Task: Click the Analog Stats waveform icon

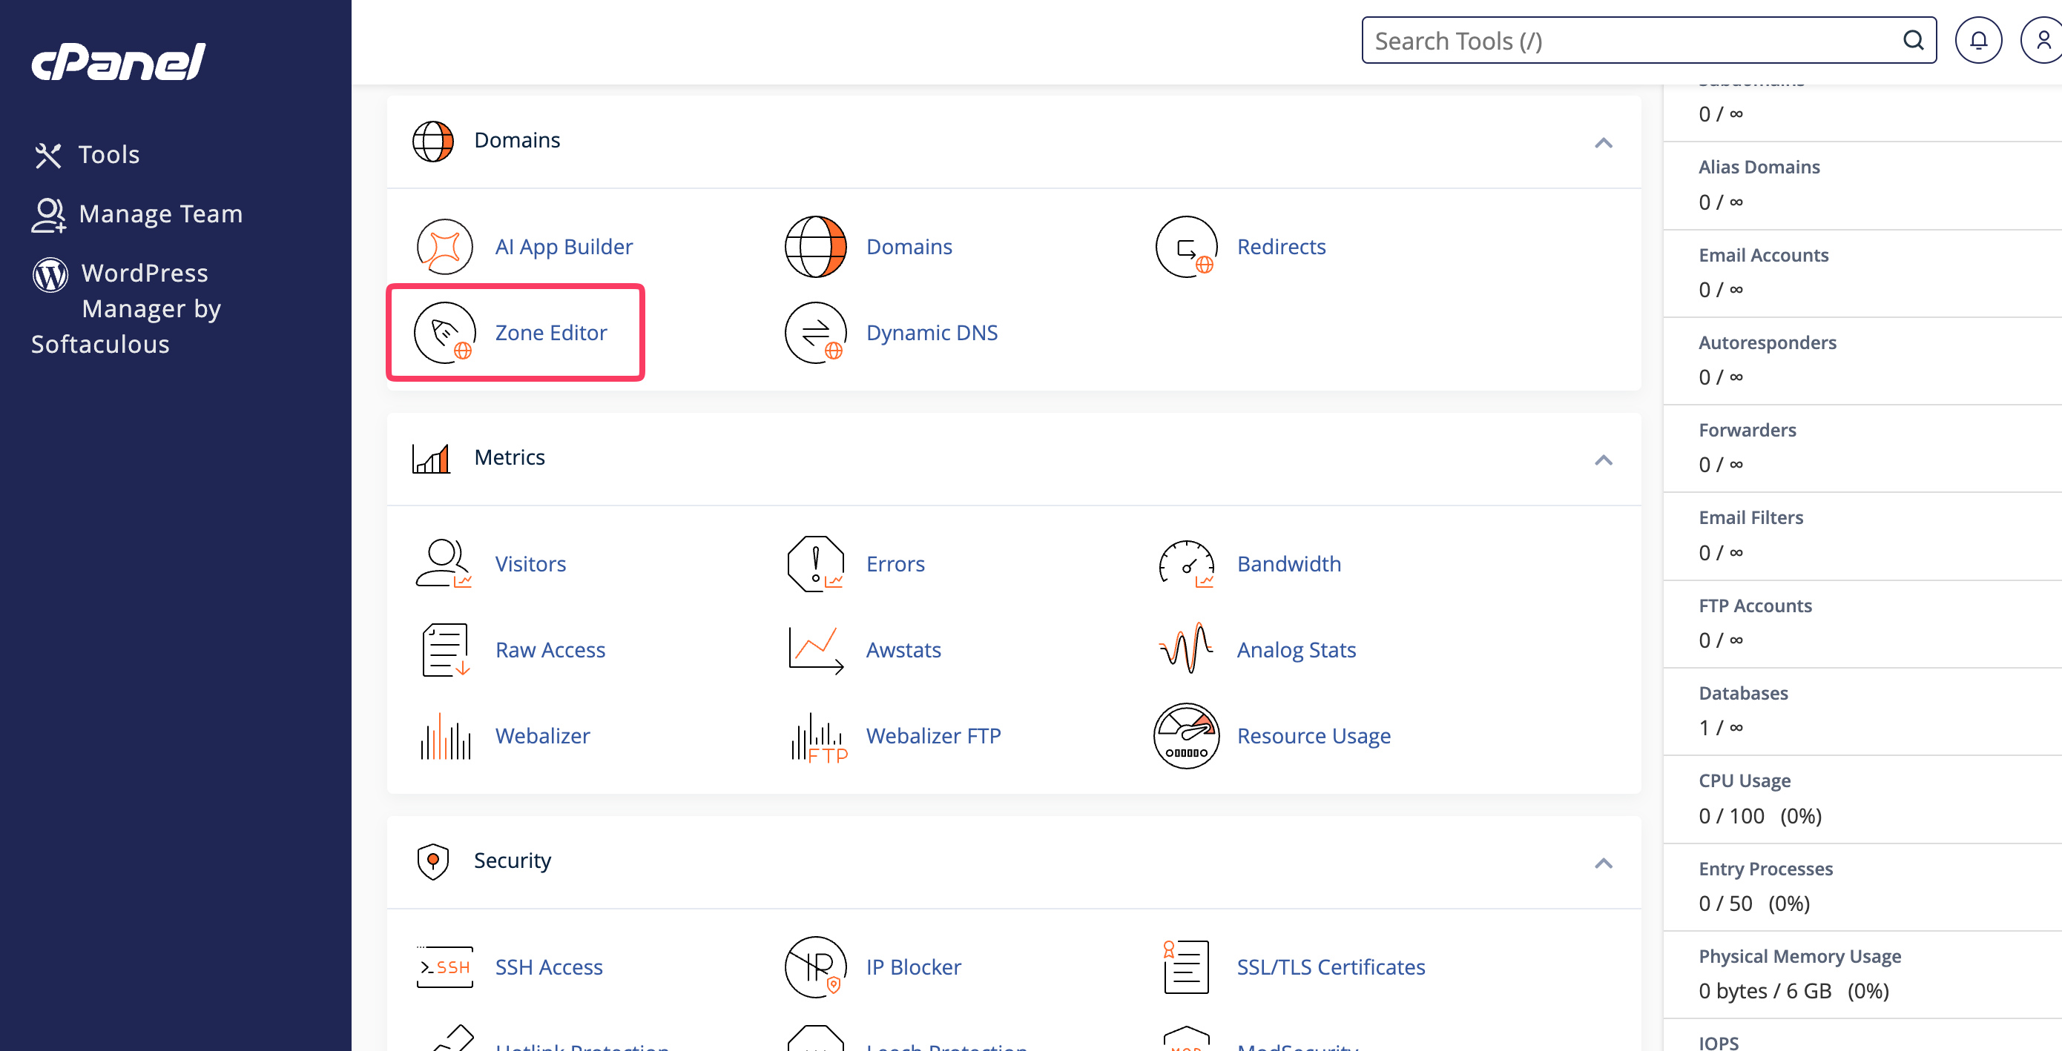Action: pos(1186,649)
